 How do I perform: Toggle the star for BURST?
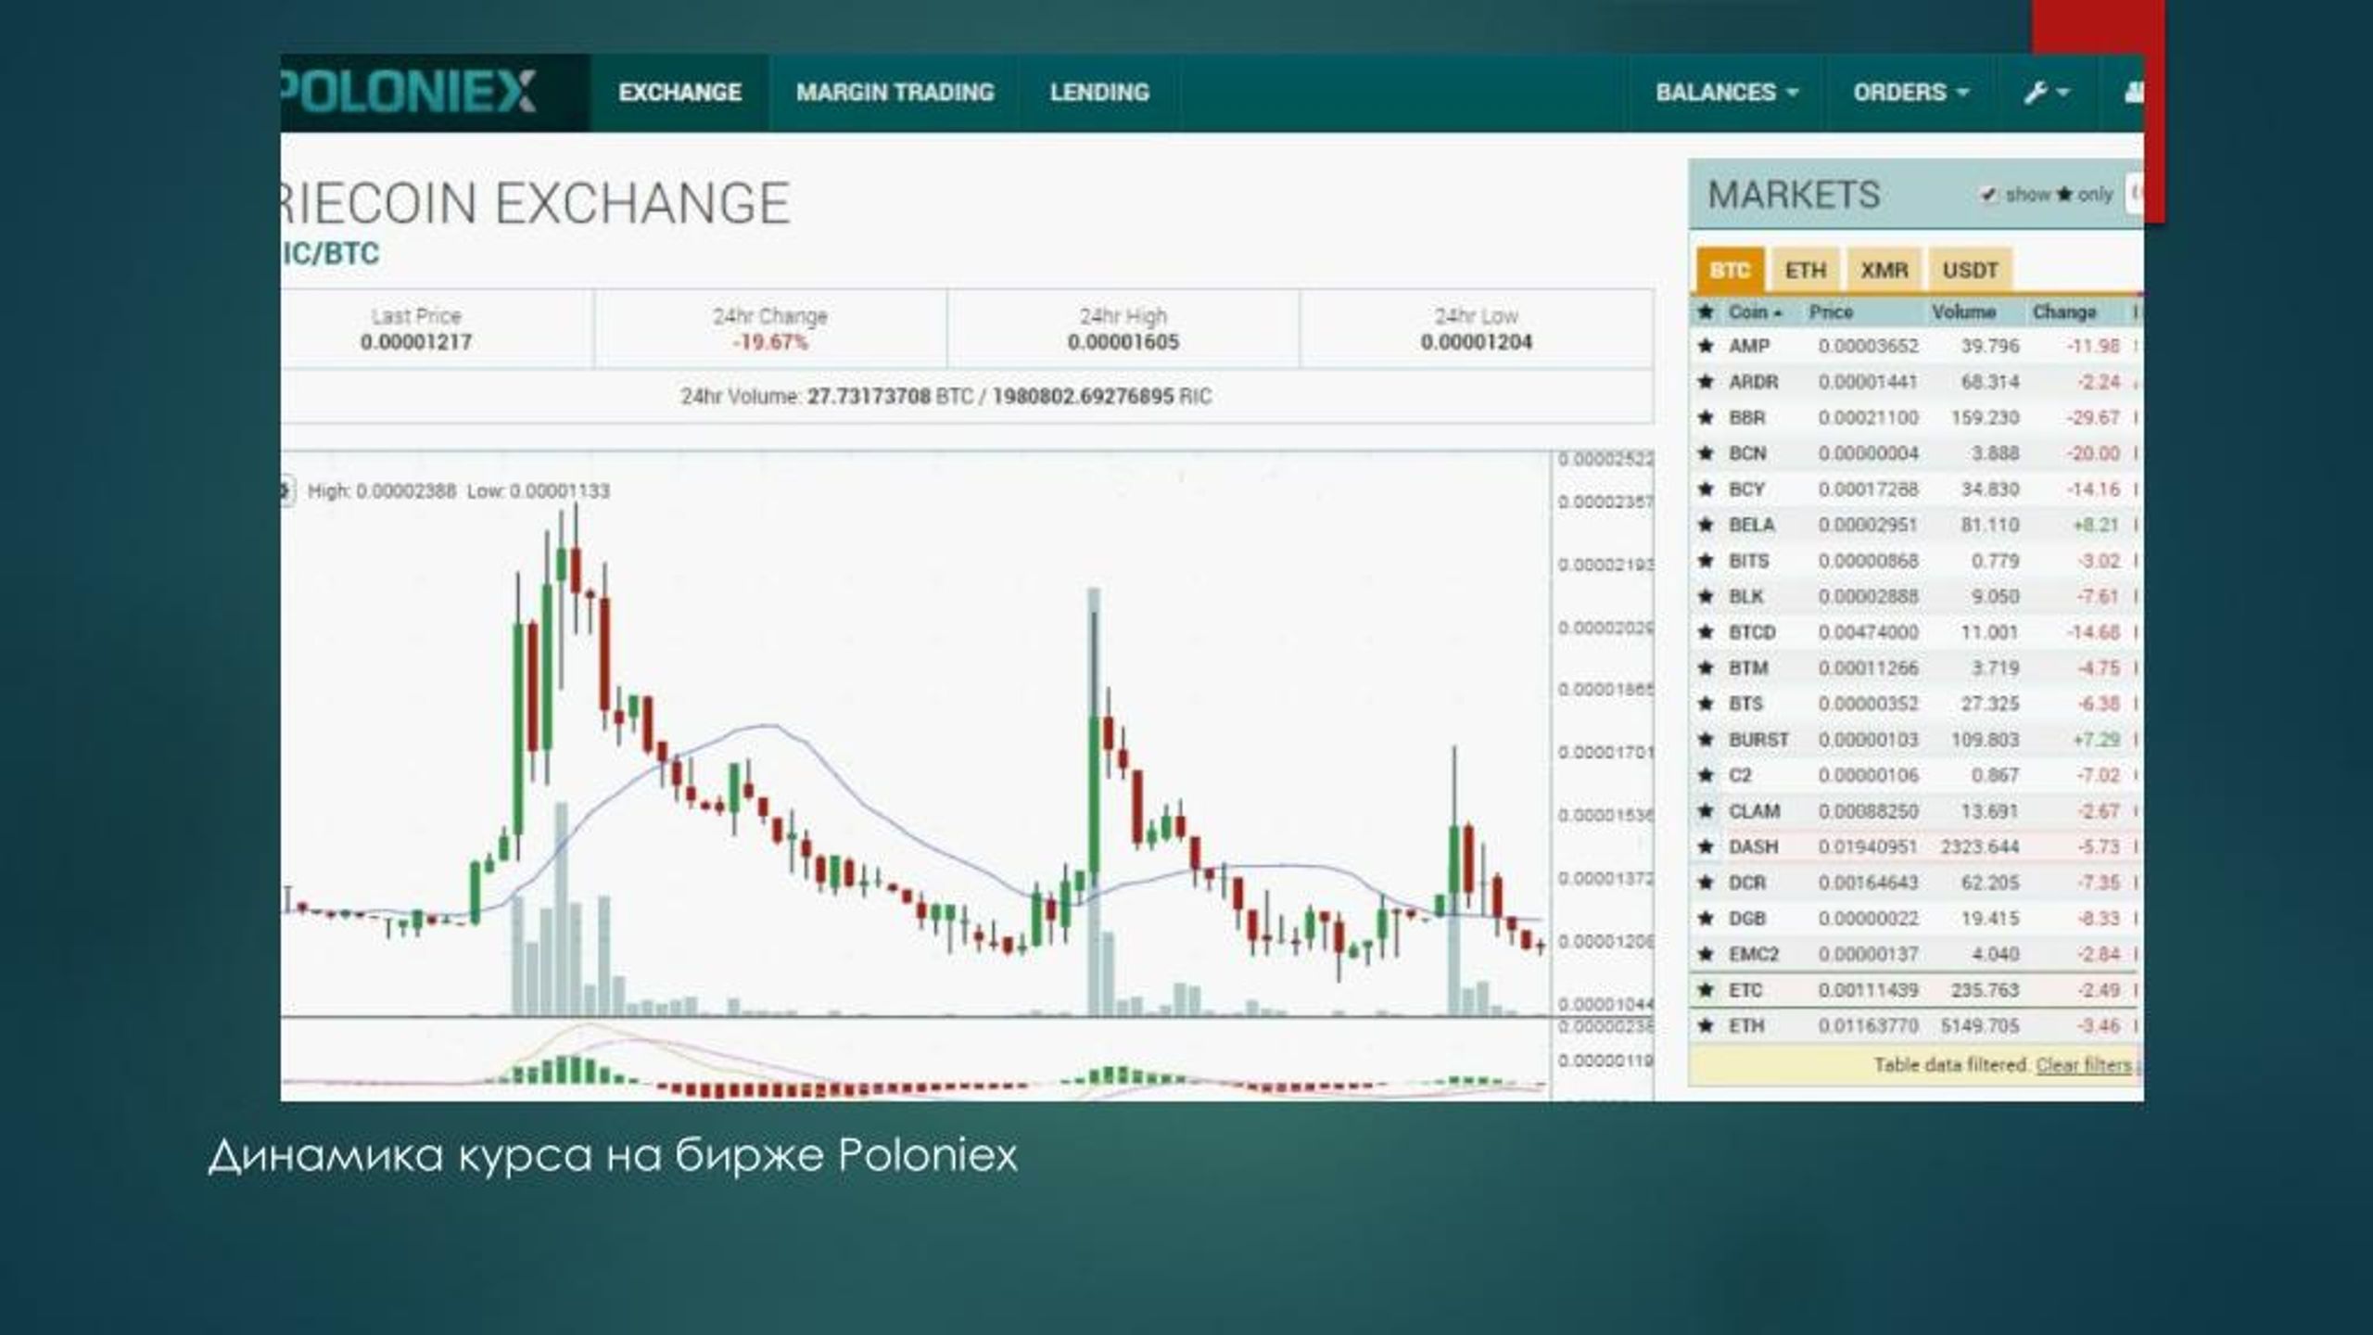pyautogui.click(x=1706, y=740)
